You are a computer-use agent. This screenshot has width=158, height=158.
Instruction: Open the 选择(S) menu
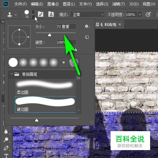(102, 4)
